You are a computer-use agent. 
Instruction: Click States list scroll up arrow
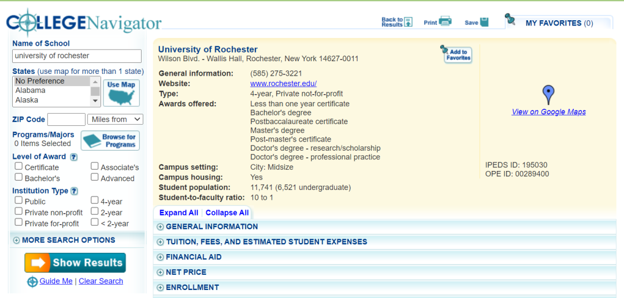[x=95, y=81]
